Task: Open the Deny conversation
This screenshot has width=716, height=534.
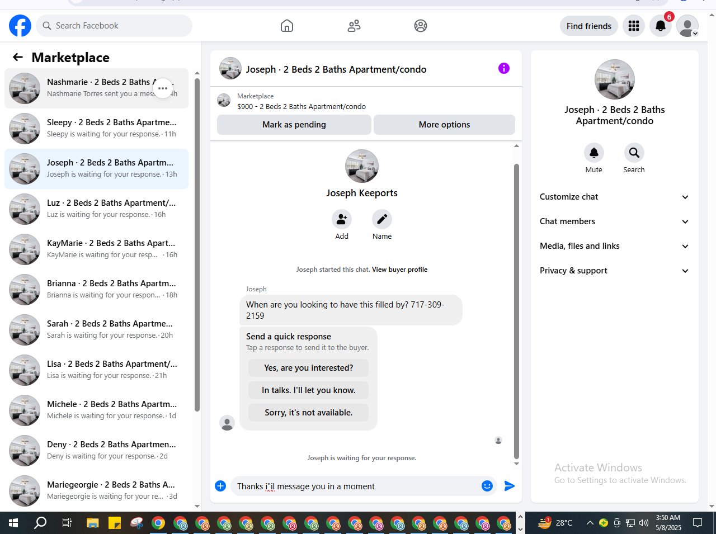Action: coord(96,451)
